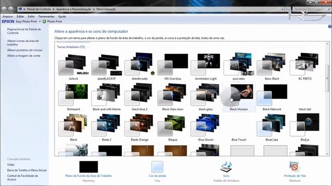Apply the AlienInvader theme
This screenshot has width=332, height=186.
[140, 67]
